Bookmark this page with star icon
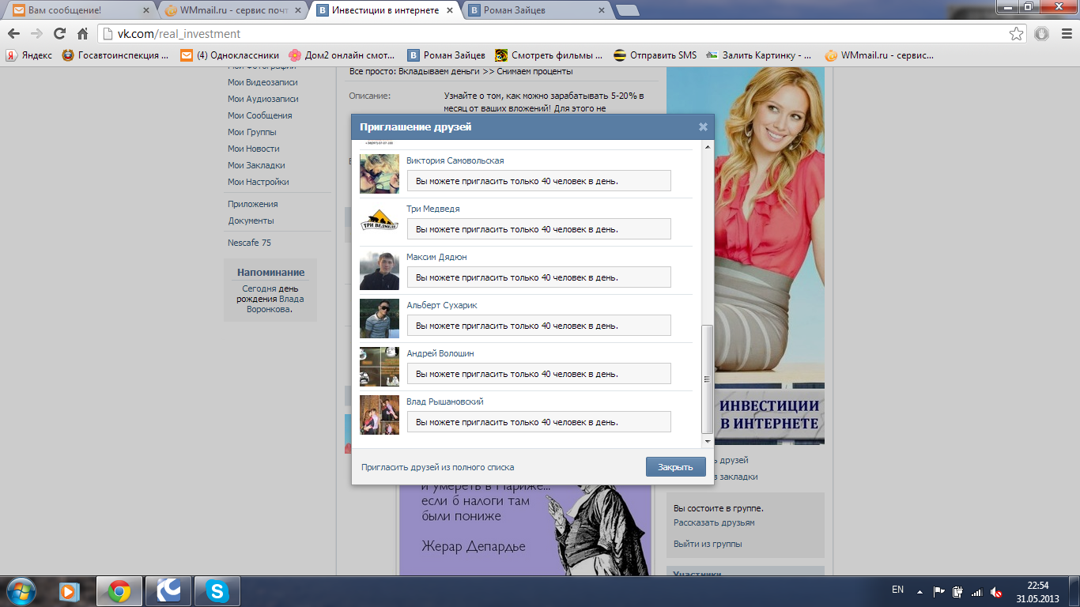 pyautogui.click(x=1017, y=34)
